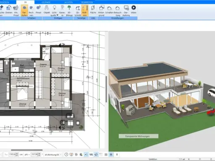This screenshot has width=215, height=161.
Task: Open the Hin. Pinsel tool
Action: click(16, 10)
